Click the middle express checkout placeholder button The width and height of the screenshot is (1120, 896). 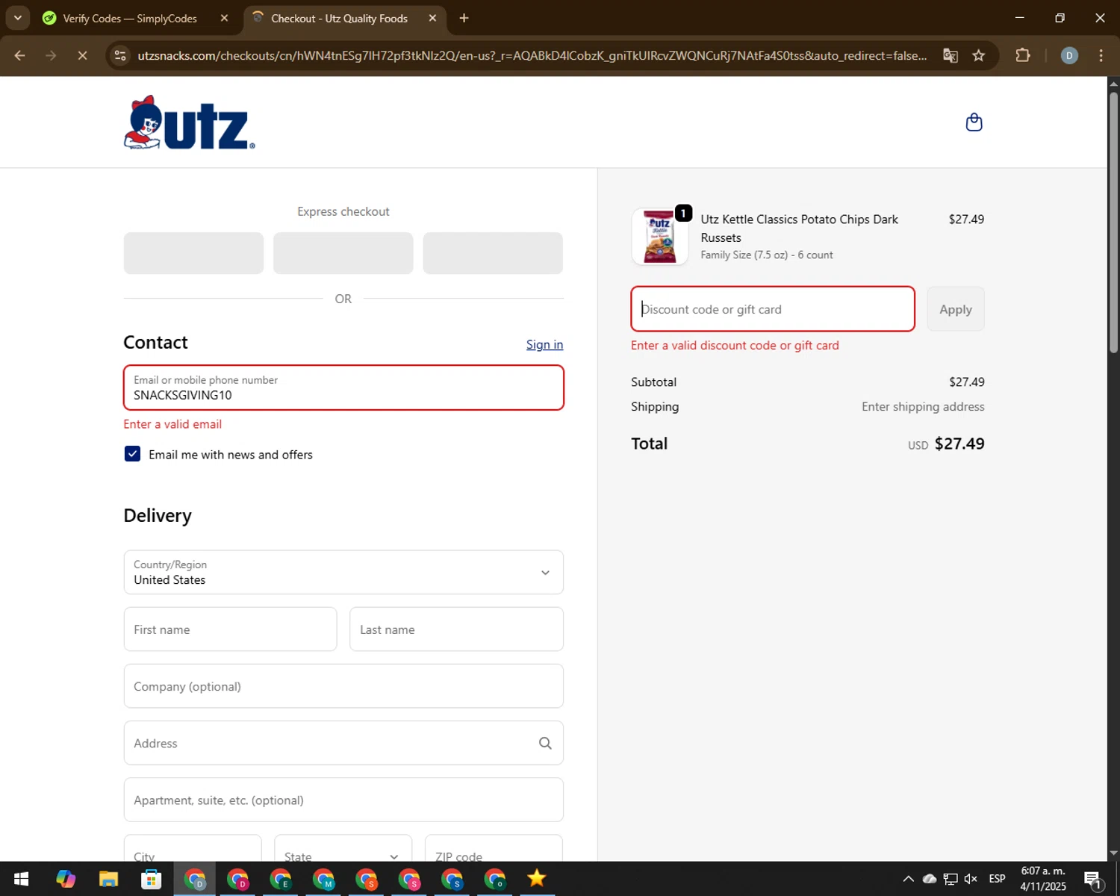point(343,253)
